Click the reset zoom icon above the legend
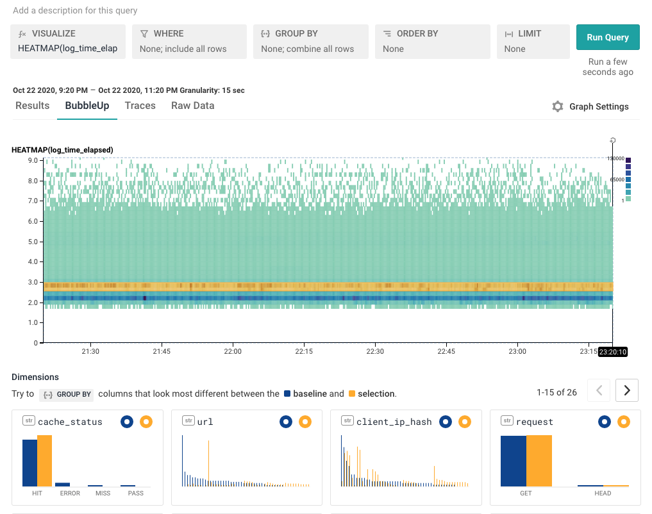 pos(612,140)
